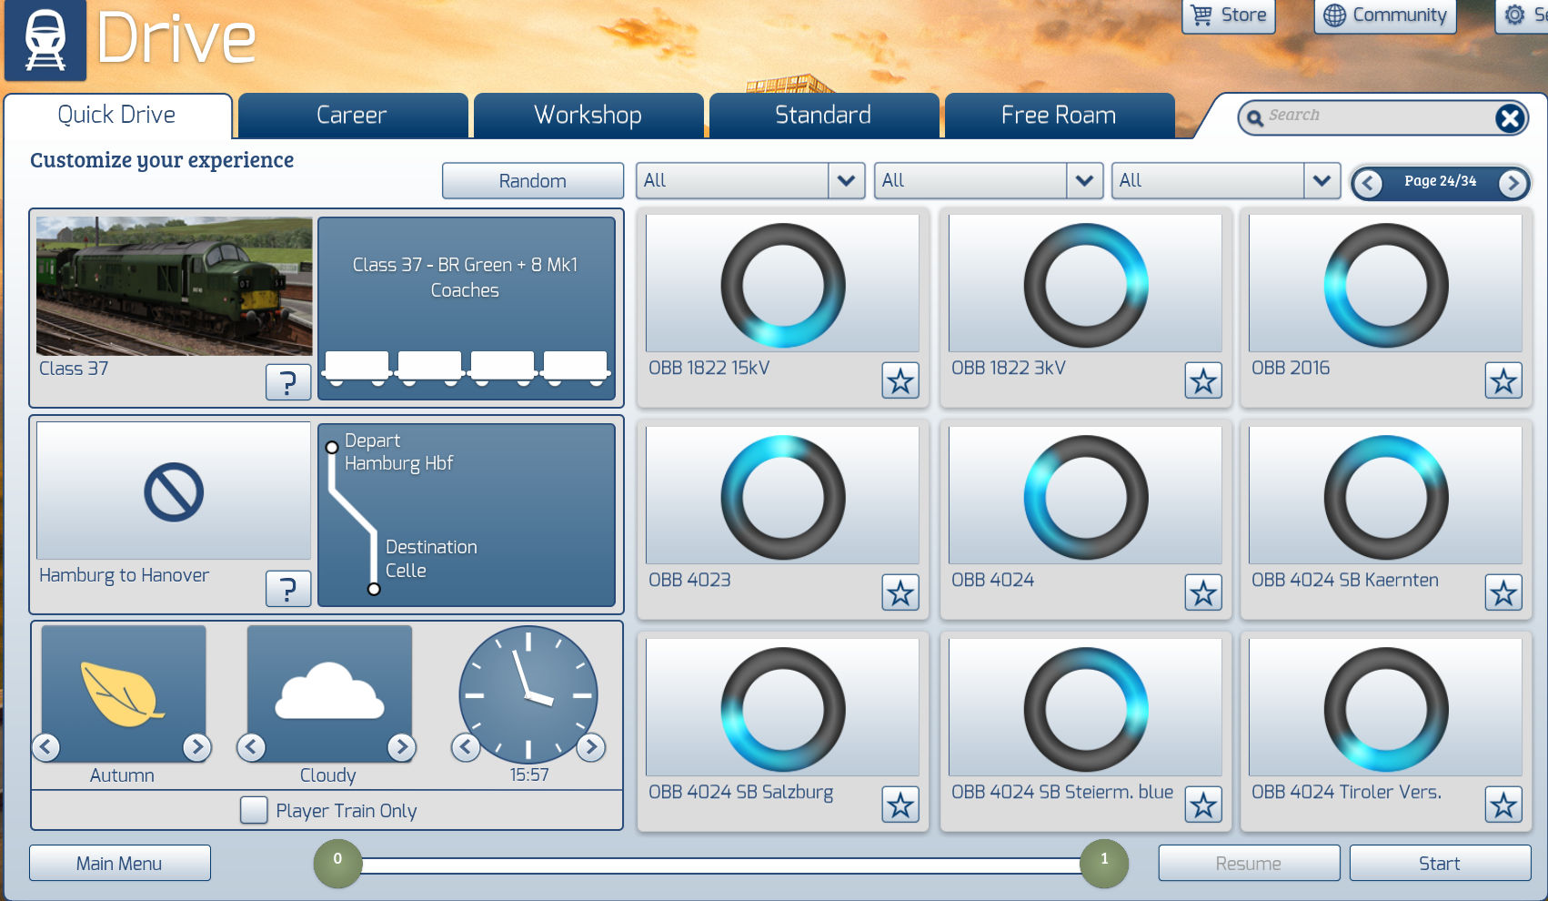
Task: Set time earlier with clock left arrow
Action: point(466,747)
